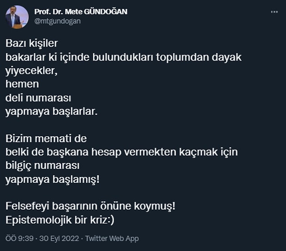Click the @mtgundogan handle
The width and height of the screenshot is (286, 251).
point(58,21)
